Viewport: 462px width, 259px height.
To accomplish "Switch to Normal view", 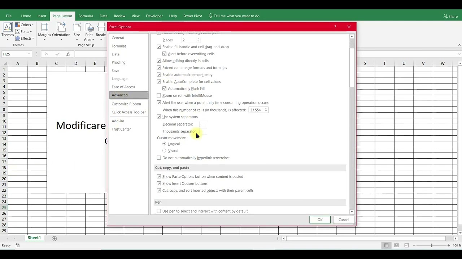I will click(386, 245).
